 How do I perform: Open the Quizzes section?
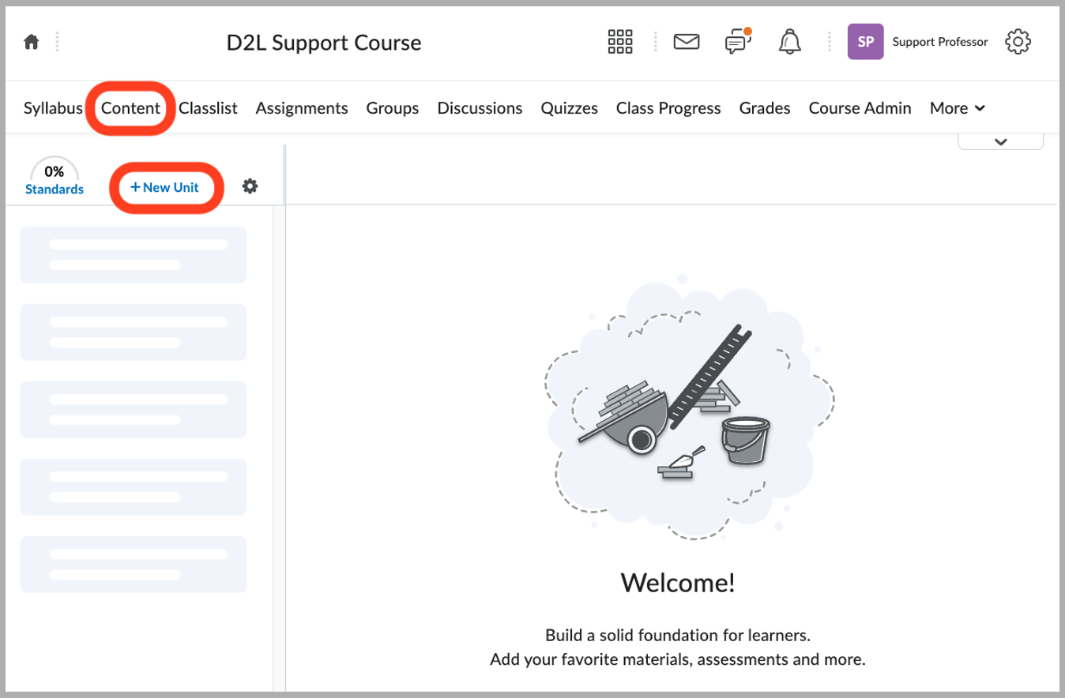tap(569, 108)
